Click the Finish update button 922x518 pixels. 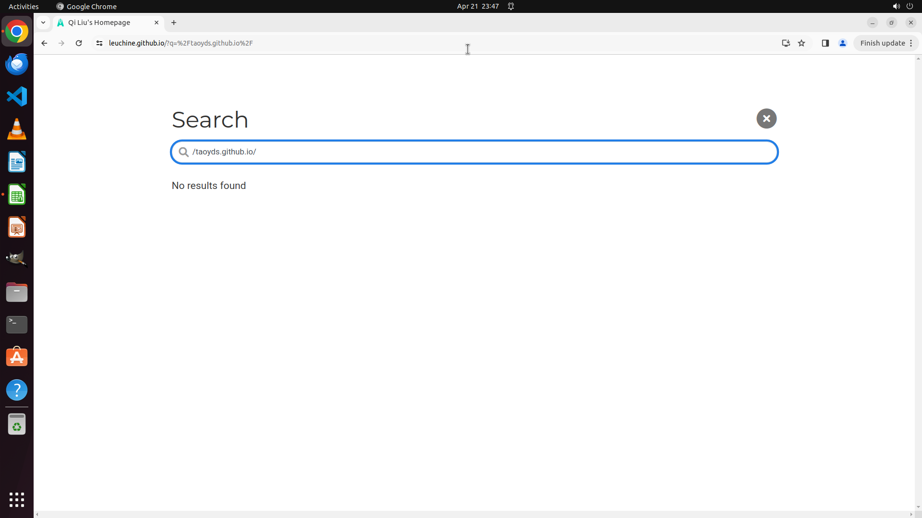click(x=882, y=43)
